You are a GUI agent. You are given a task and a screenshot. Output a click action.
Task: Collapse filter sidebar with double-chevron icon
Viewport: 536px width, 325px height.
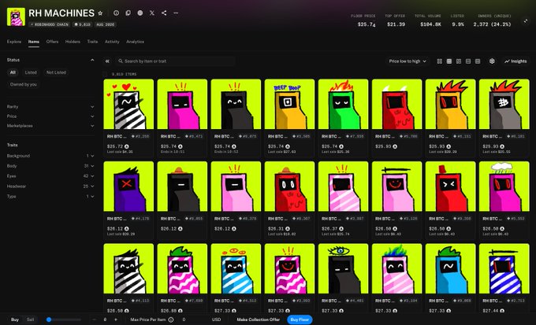click(107, 61)
